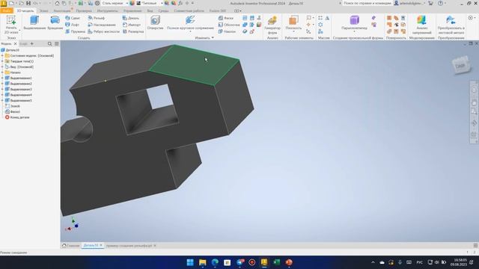The width and height of the screenshot is (479, 269).
Task: Switch to the Эскиз ribbon tab
Action: coord(43,10)
